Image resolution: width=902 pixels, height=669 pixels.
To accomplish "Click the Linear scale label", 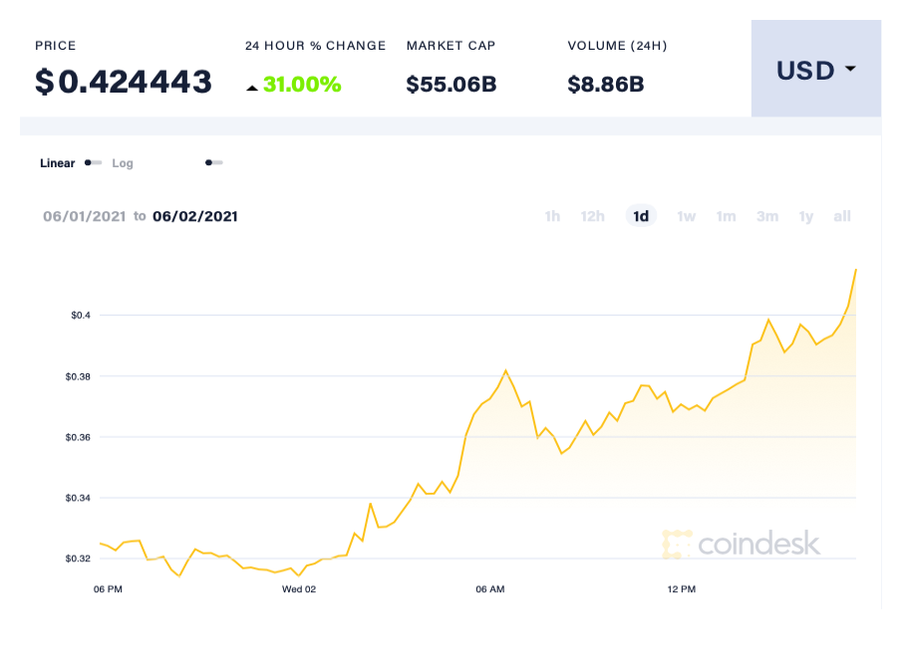I will tap(57, 162).
